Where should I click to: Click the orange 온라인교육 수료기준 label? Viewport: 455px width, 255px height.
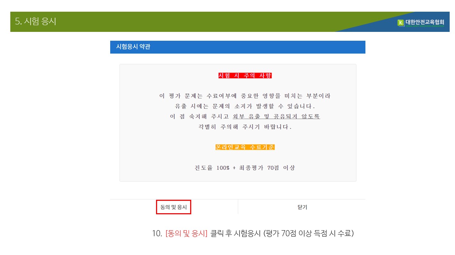tap(245, 147)
